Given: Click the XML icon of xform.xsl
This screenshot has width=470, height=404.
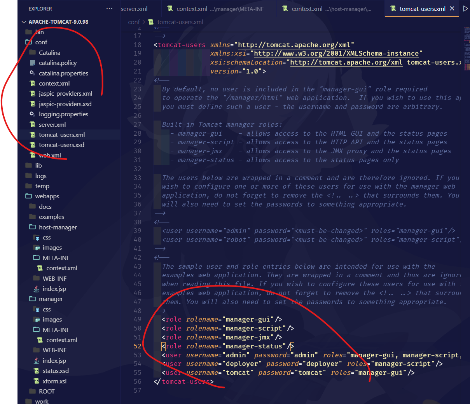Looking at the screenshot, I should [36, 381].
